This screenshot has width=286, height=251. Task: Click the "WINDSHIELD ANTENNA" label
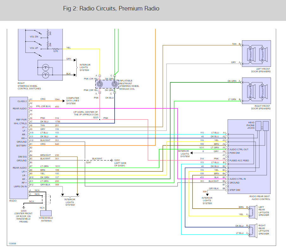click(46, 219)
